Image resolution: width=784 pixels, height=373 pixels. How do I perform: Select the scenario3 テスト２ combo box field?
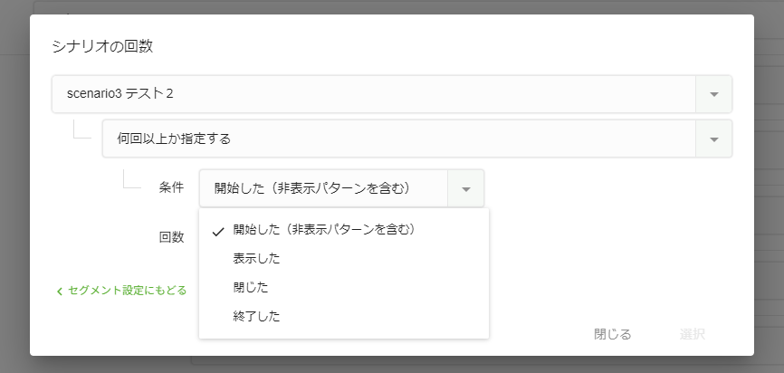pyautogui.click(x=392, y=94)
